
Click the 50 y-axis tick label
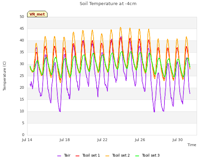click(x=22, y=17)
